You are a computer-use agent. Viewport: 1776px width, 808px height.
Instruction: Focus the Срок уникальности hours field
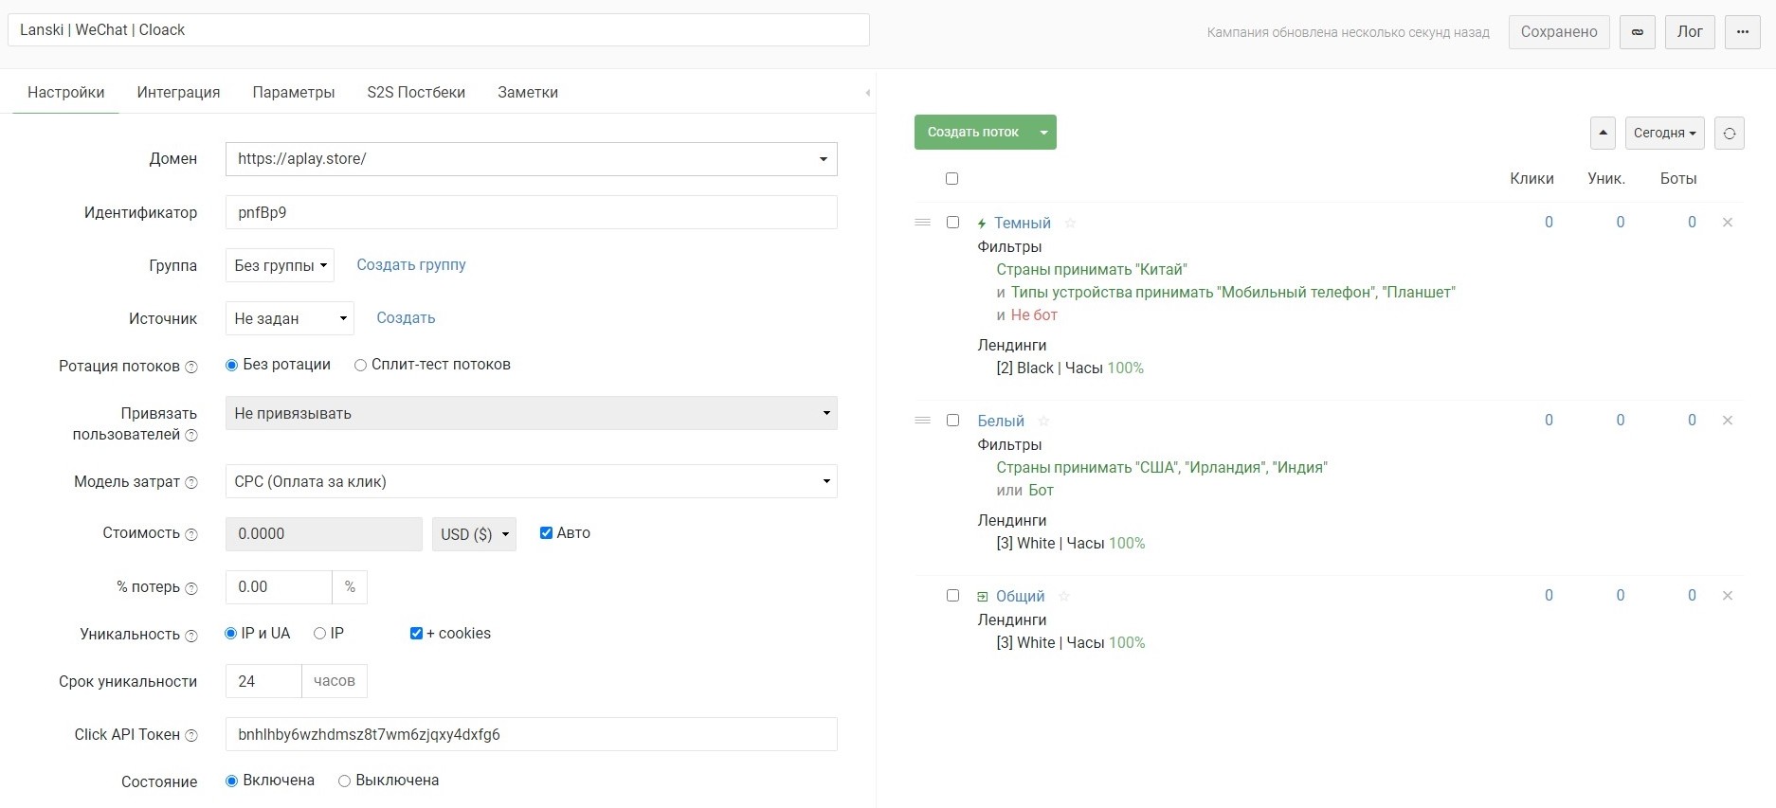pyautogui.click(x=263, y=681)
